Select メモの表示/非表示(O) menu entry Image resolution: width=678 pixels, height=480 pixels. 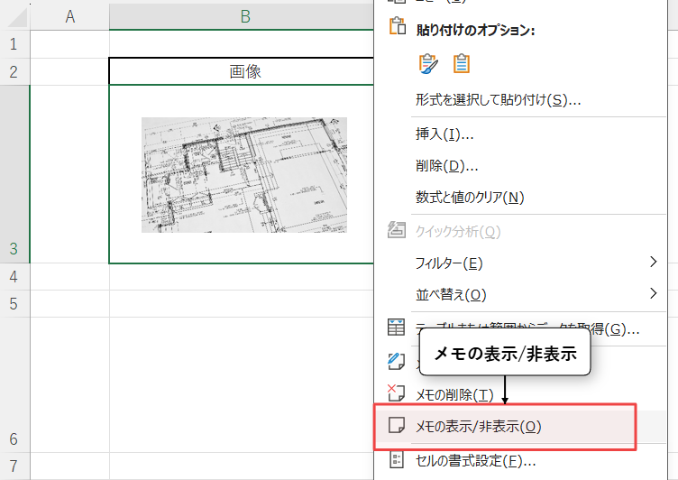click(478, 426)
